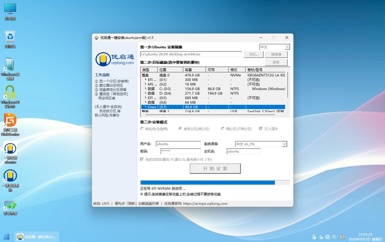Screen dimensions: 385x242
Task: Open the 此电脑 desktop icon
Action: pyautogui.click(x=10, y=12)
